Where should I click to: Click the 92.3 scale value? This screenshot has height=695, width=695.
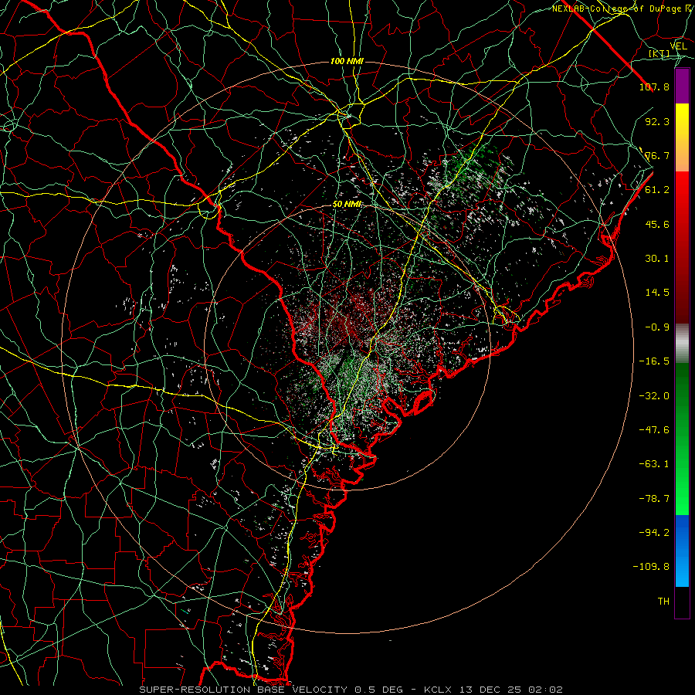coord(657,121)
